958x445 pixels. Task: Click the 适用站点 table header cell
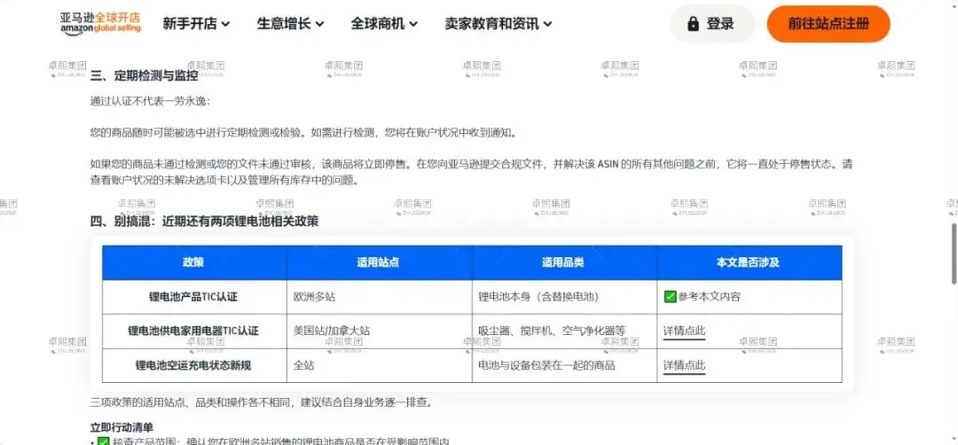380,262
